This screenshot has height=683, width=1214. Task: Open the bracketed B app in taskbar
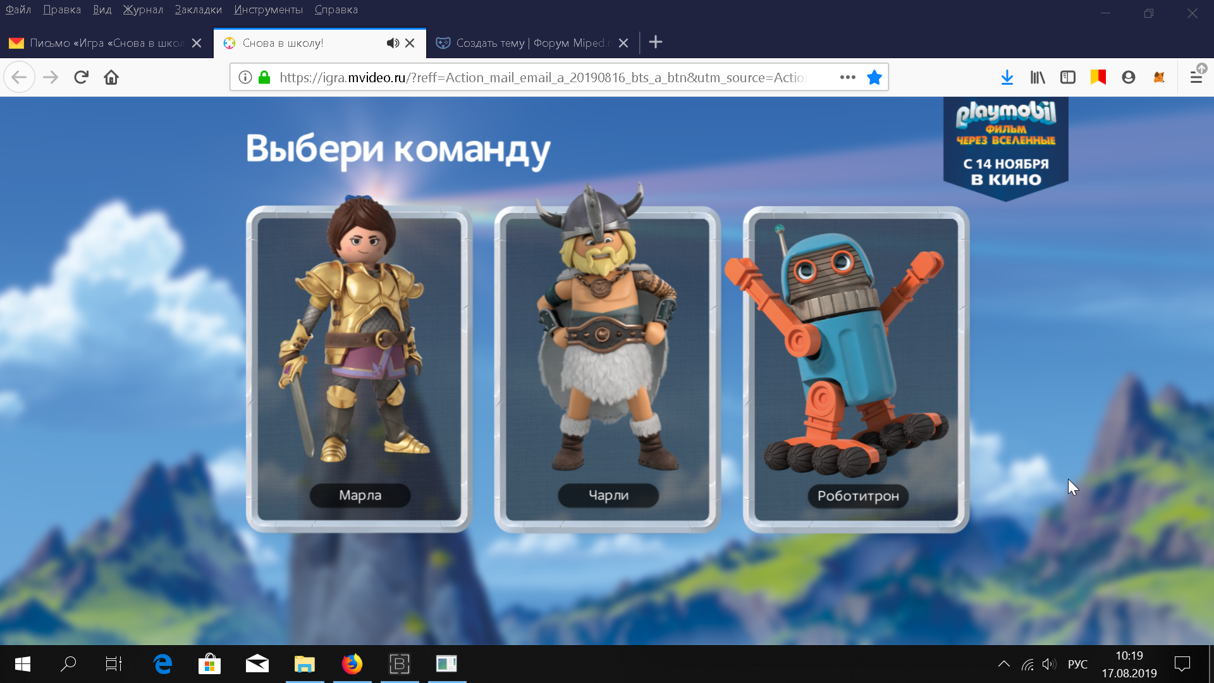coord(400,664)
